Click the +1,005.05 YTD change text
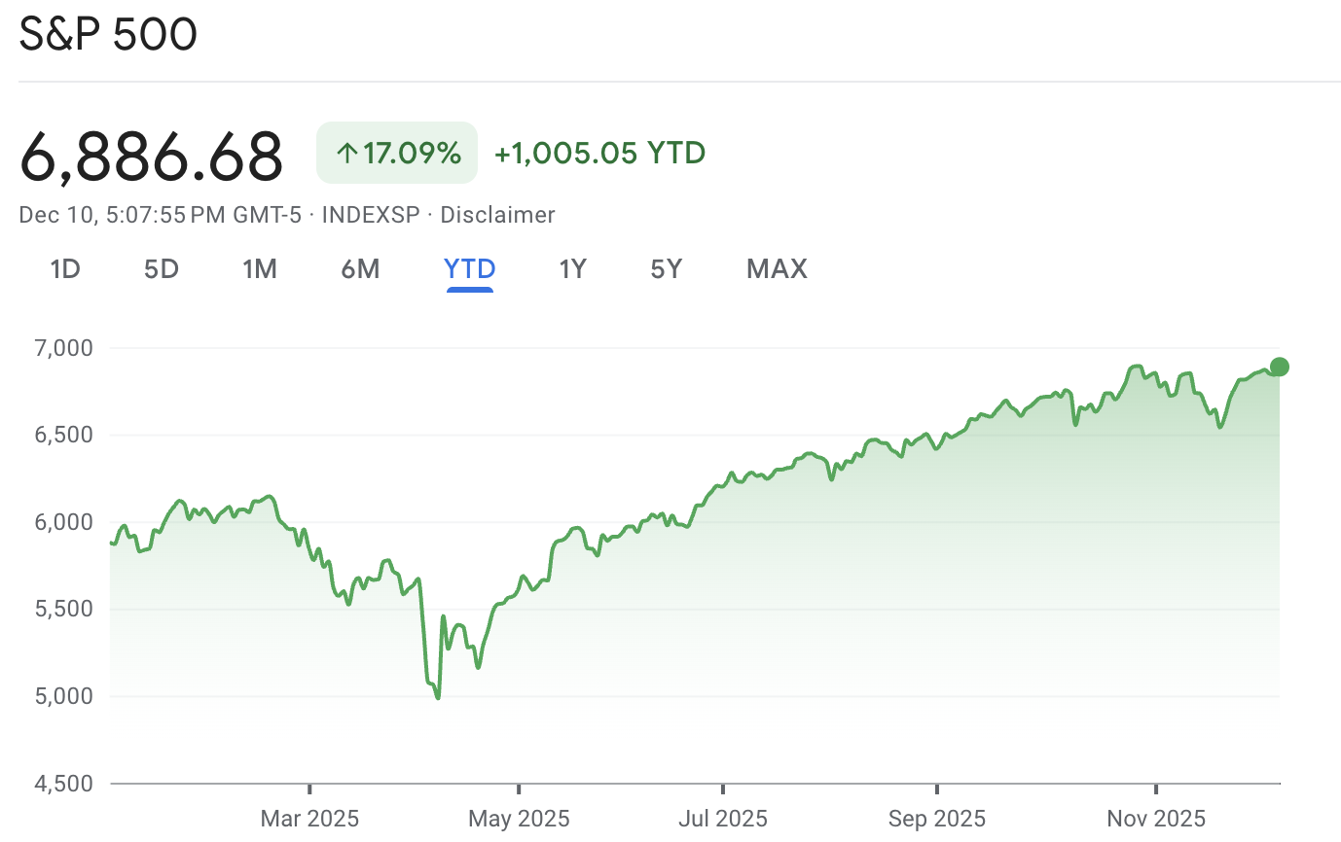Screen dimensions: 1341x842 (599, 153)
